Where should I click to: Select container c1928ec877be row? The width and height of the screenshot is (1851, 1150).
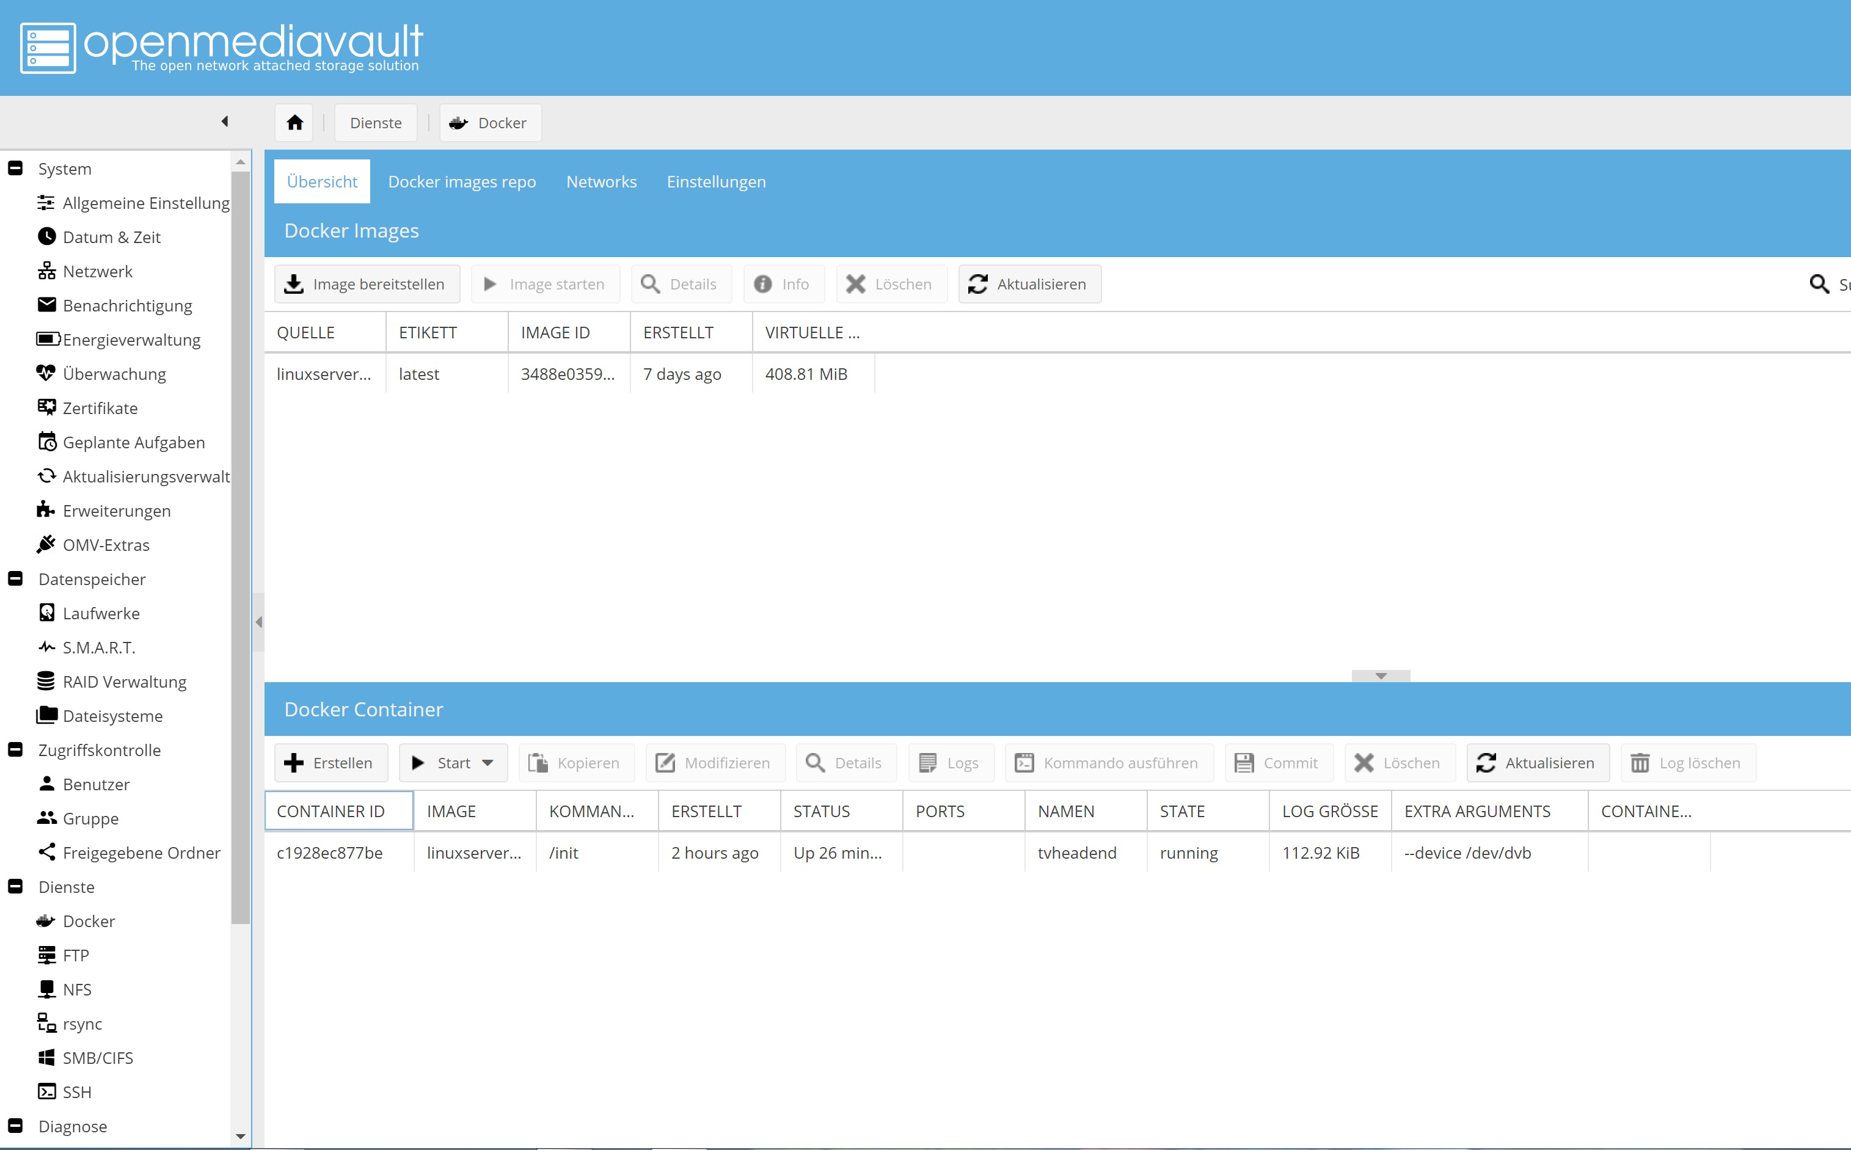pyautogui.click(x=987, y=853)
